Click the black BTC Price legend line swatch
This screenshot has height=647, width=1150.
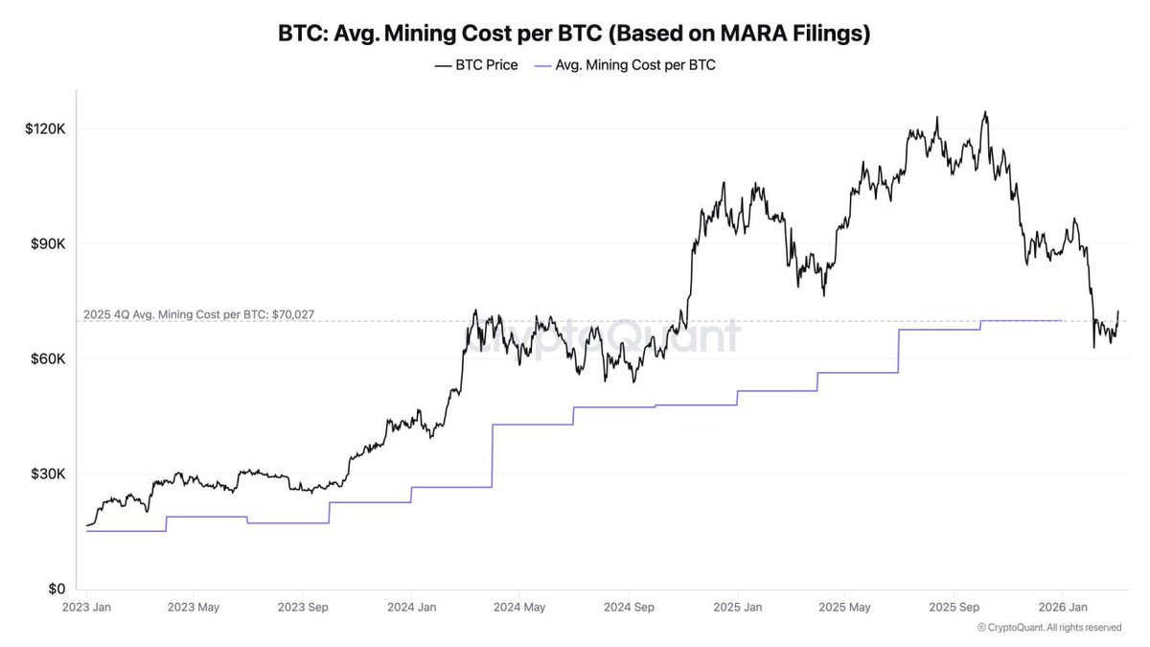[443, 66]
